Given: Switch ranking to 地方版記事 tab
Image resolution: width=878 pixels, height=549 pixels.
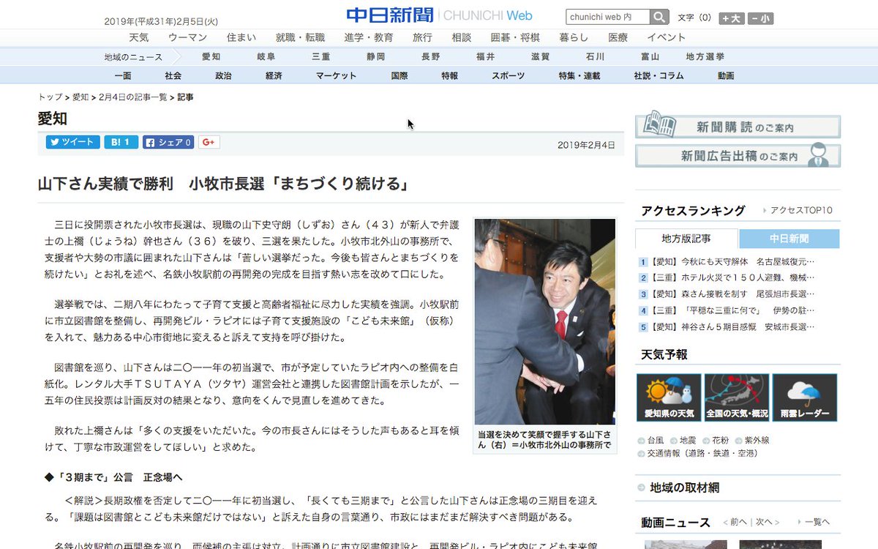Looking at the screenshot, I should (686, 239).
